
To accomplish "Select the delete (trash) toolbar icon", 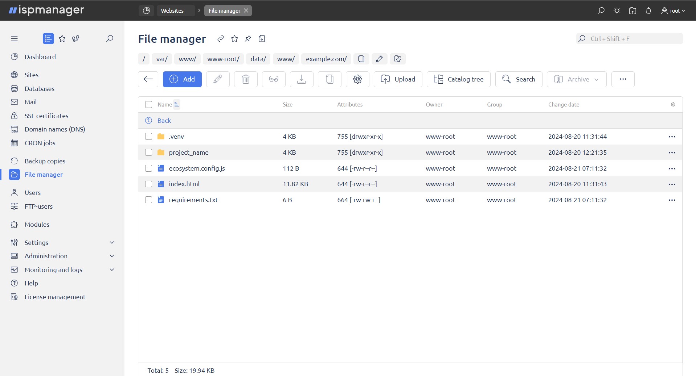I will [x=246, y=79].
